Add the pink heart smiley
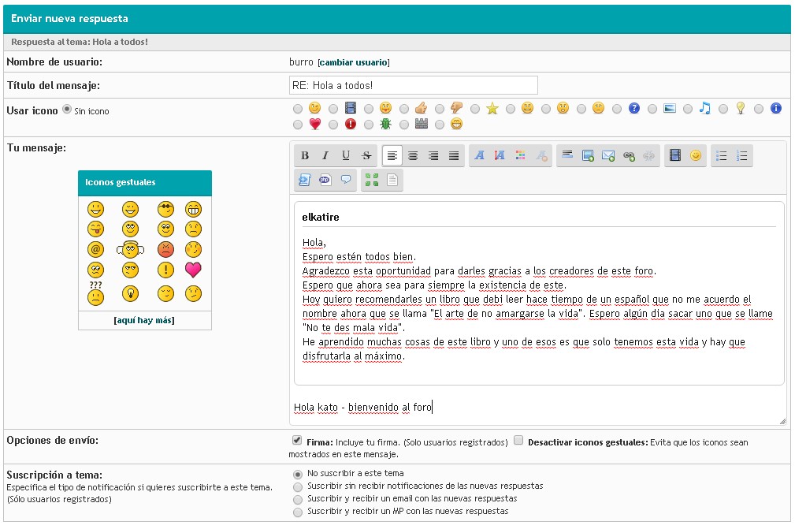 [x=193, y=270]
